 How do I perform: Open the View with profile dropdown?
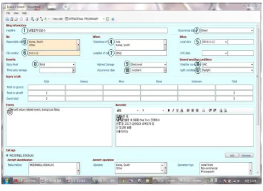click(103, 19)
